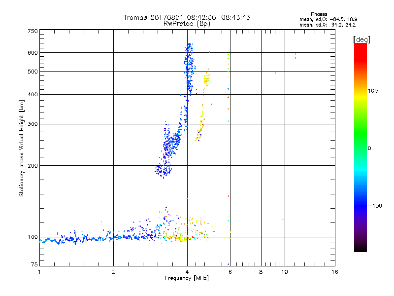Click the plot title "Tromsø 20170801 08:42:00-08:43:43"
This screenshot has height=296, width=394.
click(187, 17)
